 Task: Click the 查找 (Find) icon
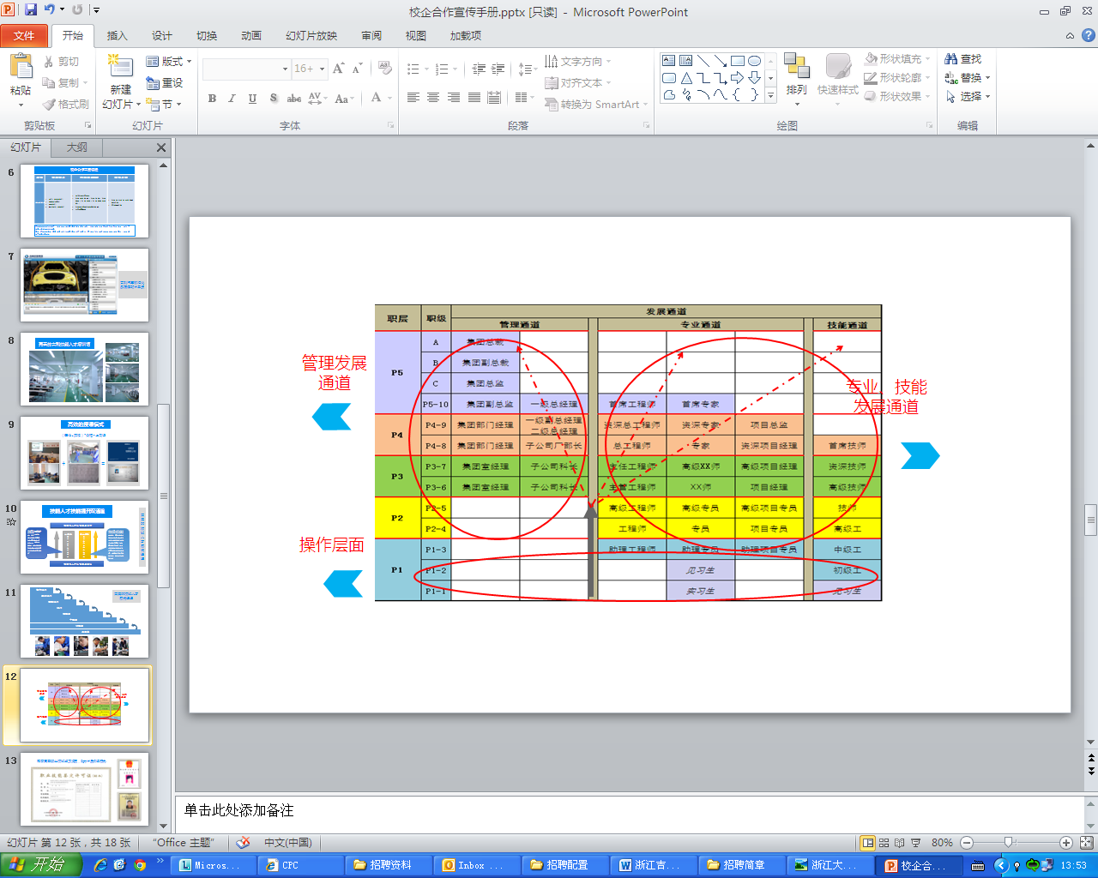pos(962,58)
